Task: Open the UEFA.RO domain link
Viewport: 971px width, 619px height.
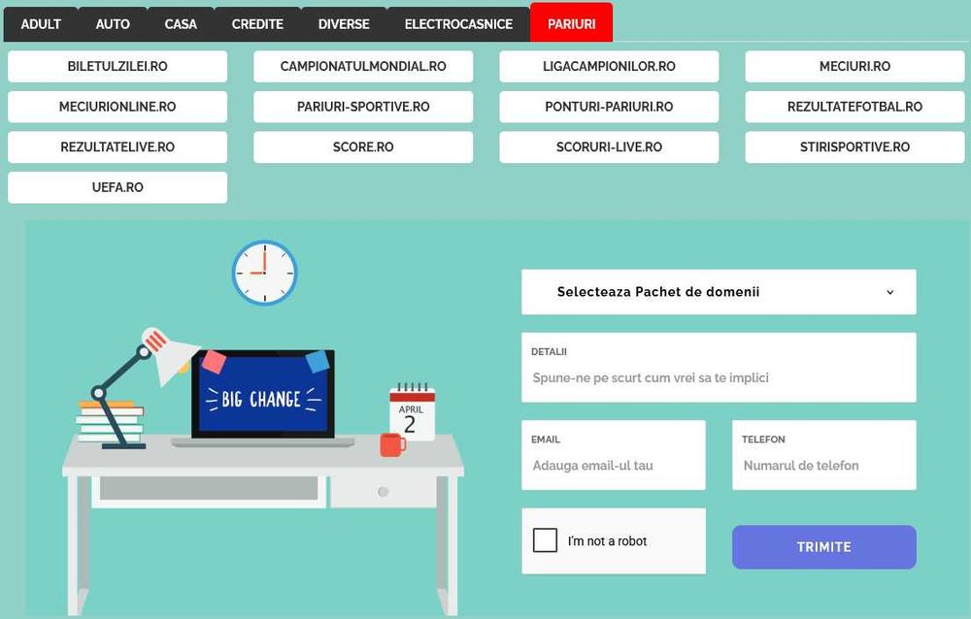Action: click(x=117, y=187)
